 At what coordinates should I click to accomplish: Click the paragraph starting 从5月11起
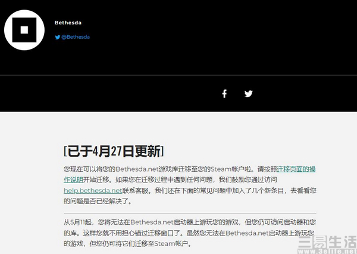pos(190,233)
